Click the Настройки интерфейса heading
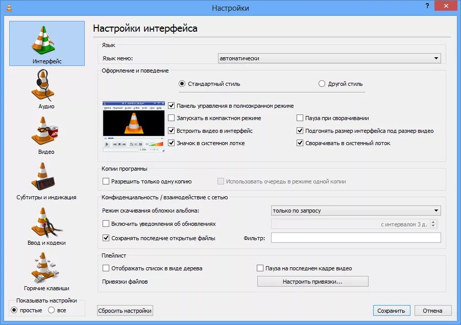This screenshot has height=325, width=461. [145, 29]
